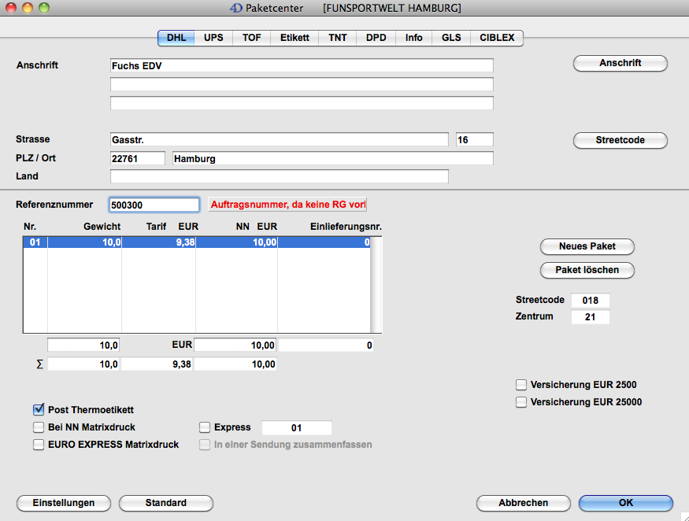Viewport: 689px width, 521px height.
Task: Open the Etikett tab
Action: 294,38
